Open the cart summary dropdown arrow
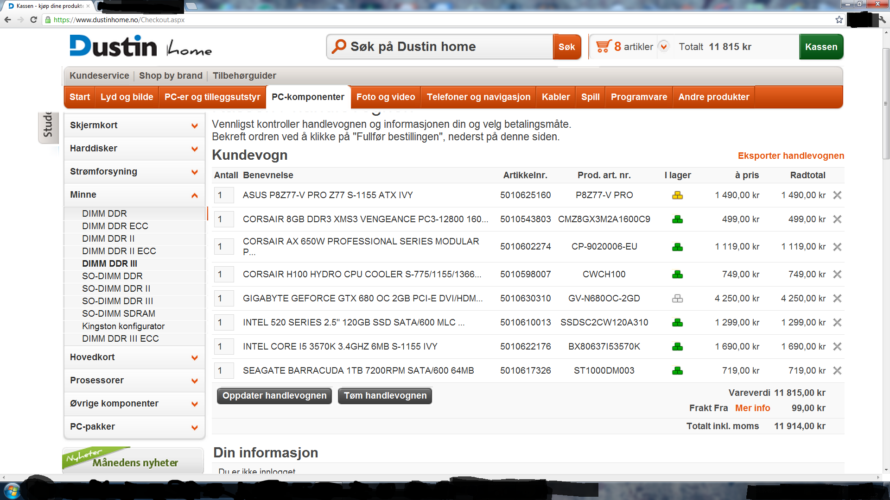 (664, 46)
